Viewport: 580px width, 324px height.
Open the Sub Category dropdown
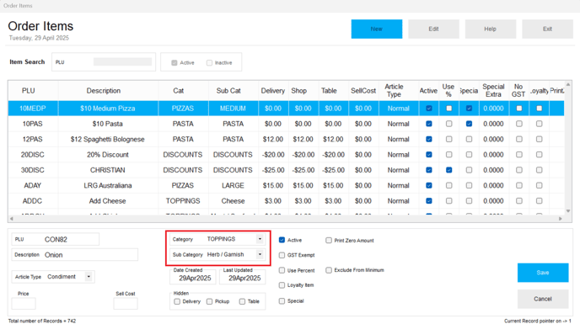[260, 254]
